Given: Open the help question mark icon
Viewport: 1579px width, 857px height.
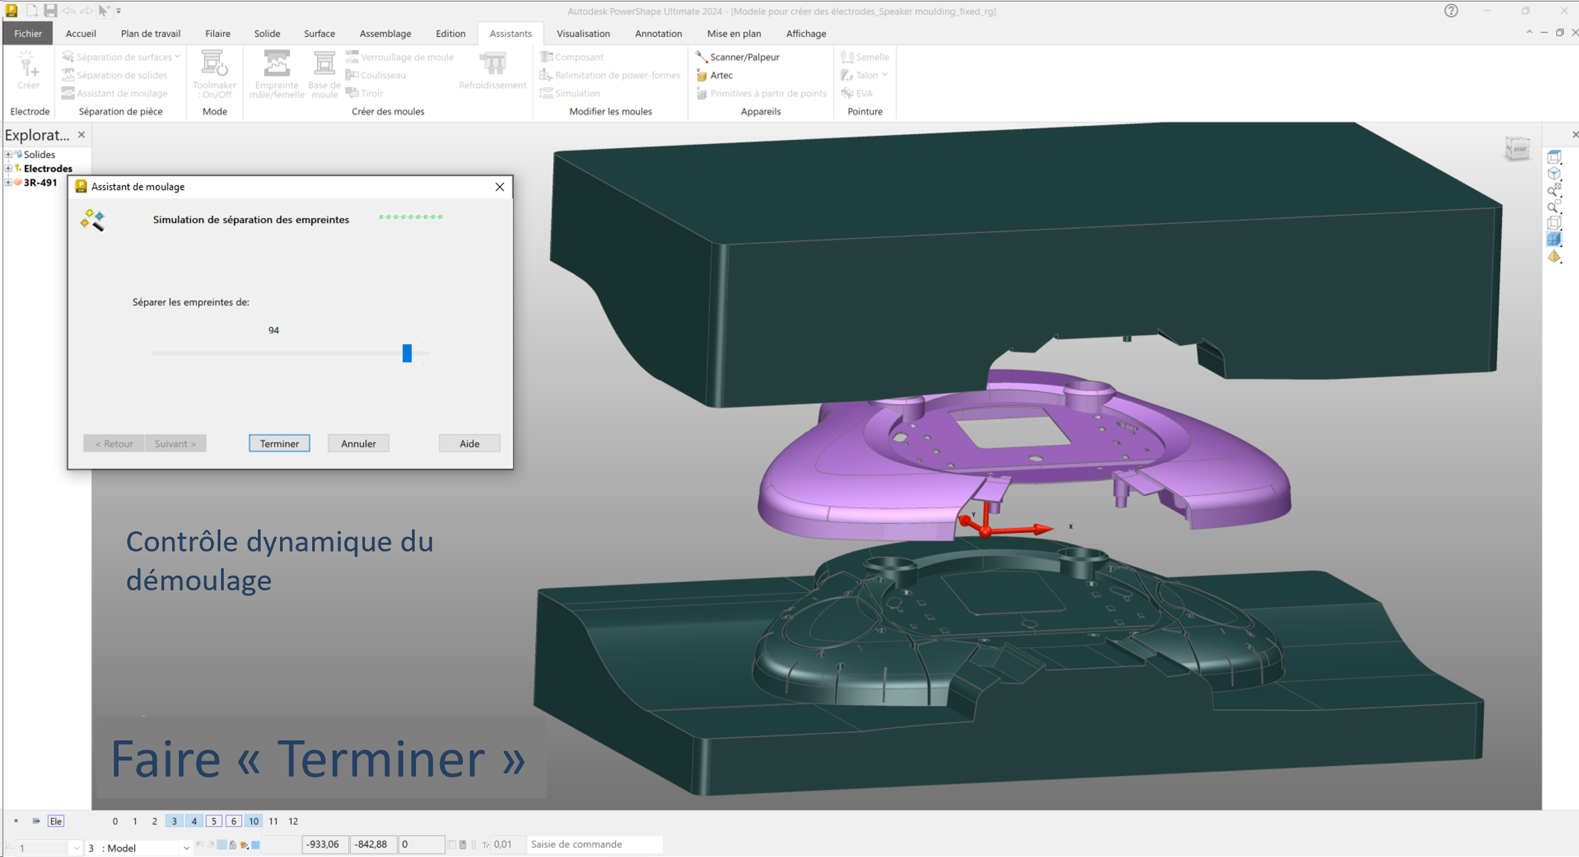Looking at the screenshot, I should [1451, 11].
